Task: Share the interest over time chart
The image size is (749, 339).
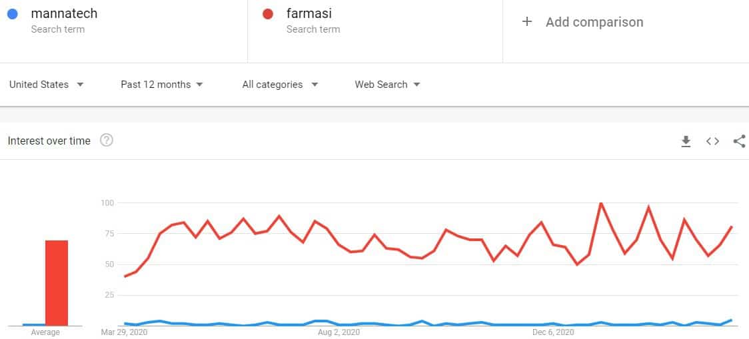Action: [x=740, y=141]
